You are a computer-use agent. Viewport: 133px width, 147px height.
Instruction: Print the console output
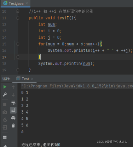pos(13,118)
